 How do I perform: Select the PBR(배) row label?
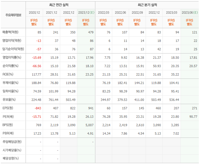(x=8, y=133)
